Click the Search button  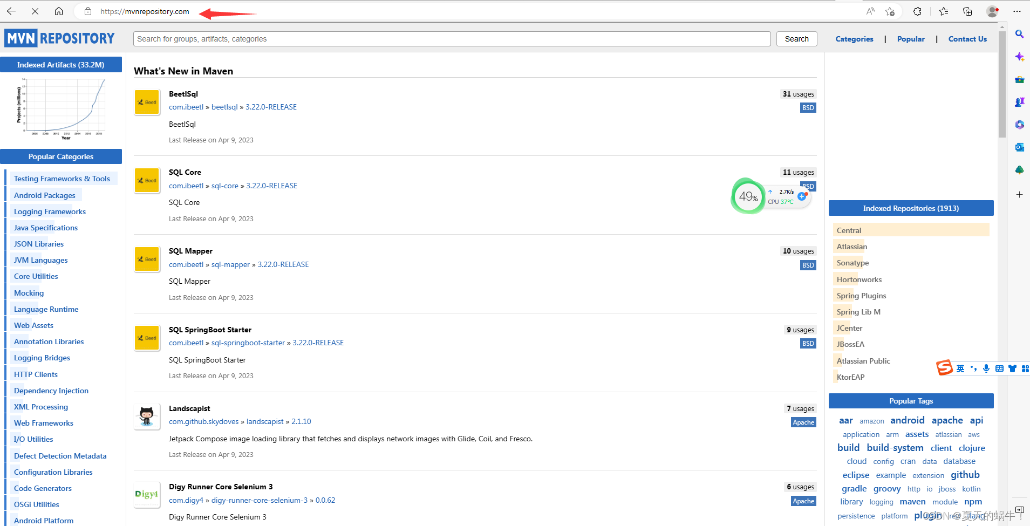pyautogui.click(x=797, y=39)
